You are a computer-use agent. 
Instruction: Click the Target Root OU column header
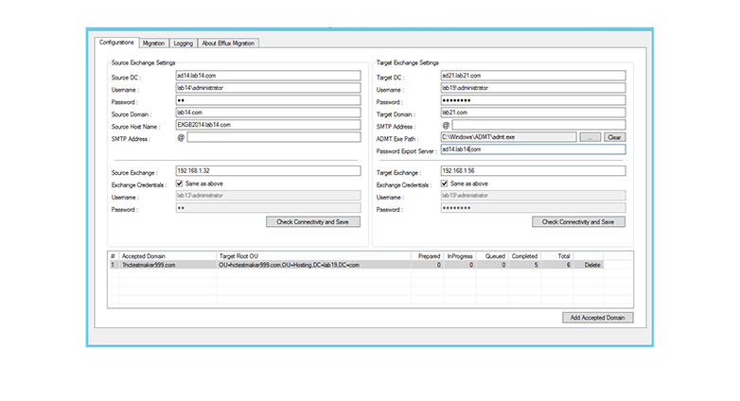point(314,256)
